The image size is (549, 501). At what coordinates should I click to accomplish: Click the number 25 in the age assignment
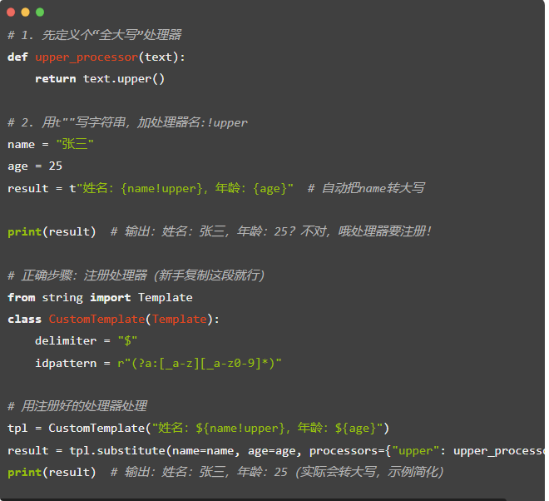(56, 166)
